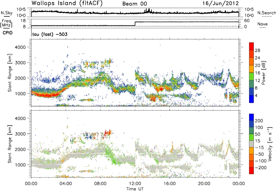Click the 'Slant Range [km]' label of velocity panel
Image resolution: width=276 pixels, height=191 pixels.
10,144
